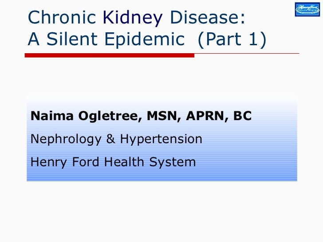
Task: Click the Health System text in the subtitle box
Action: coord(150,162)
